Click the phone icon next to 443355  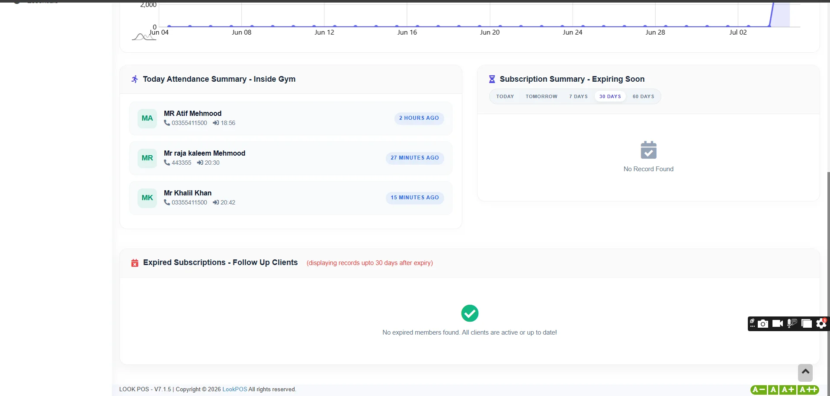point(167,163)
